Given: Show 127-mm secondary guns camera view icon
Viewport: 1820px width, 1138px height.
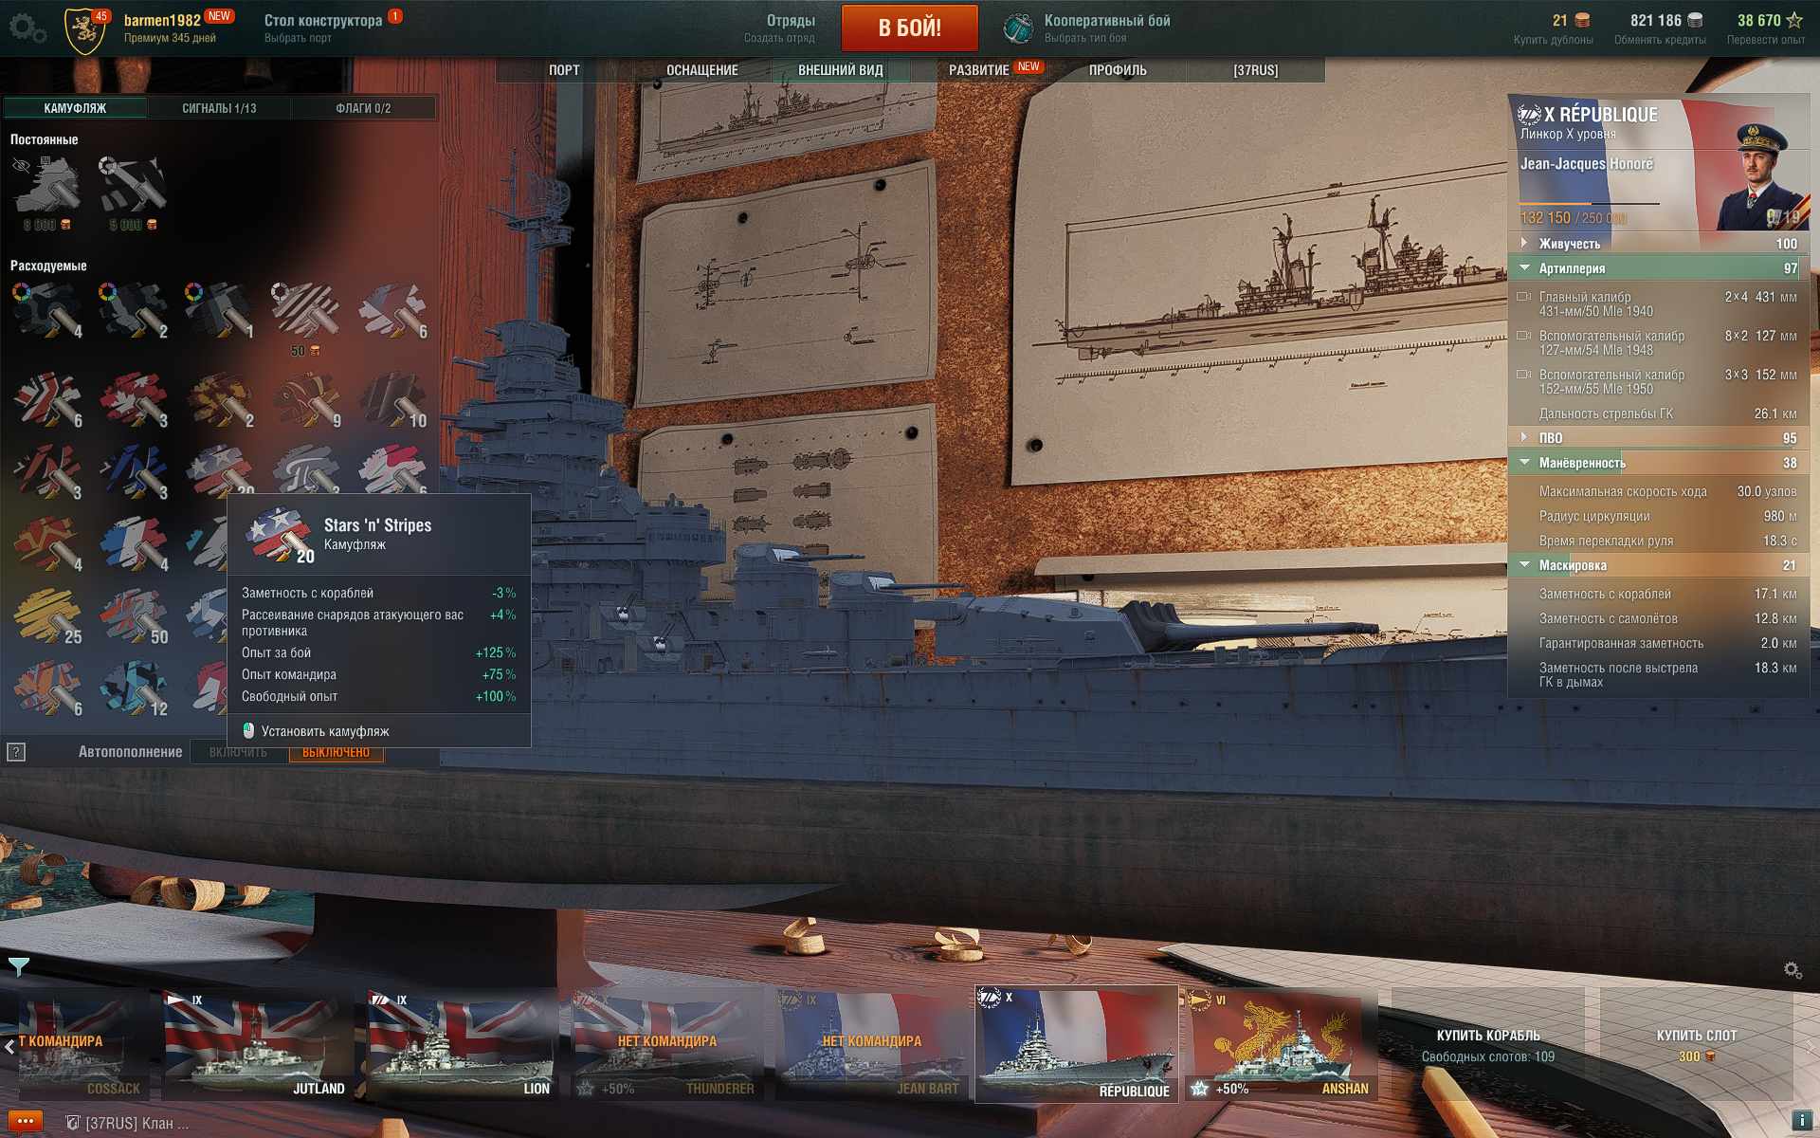Looking at the screenshot, I should pyautogui.click(x=1523, y=336).
